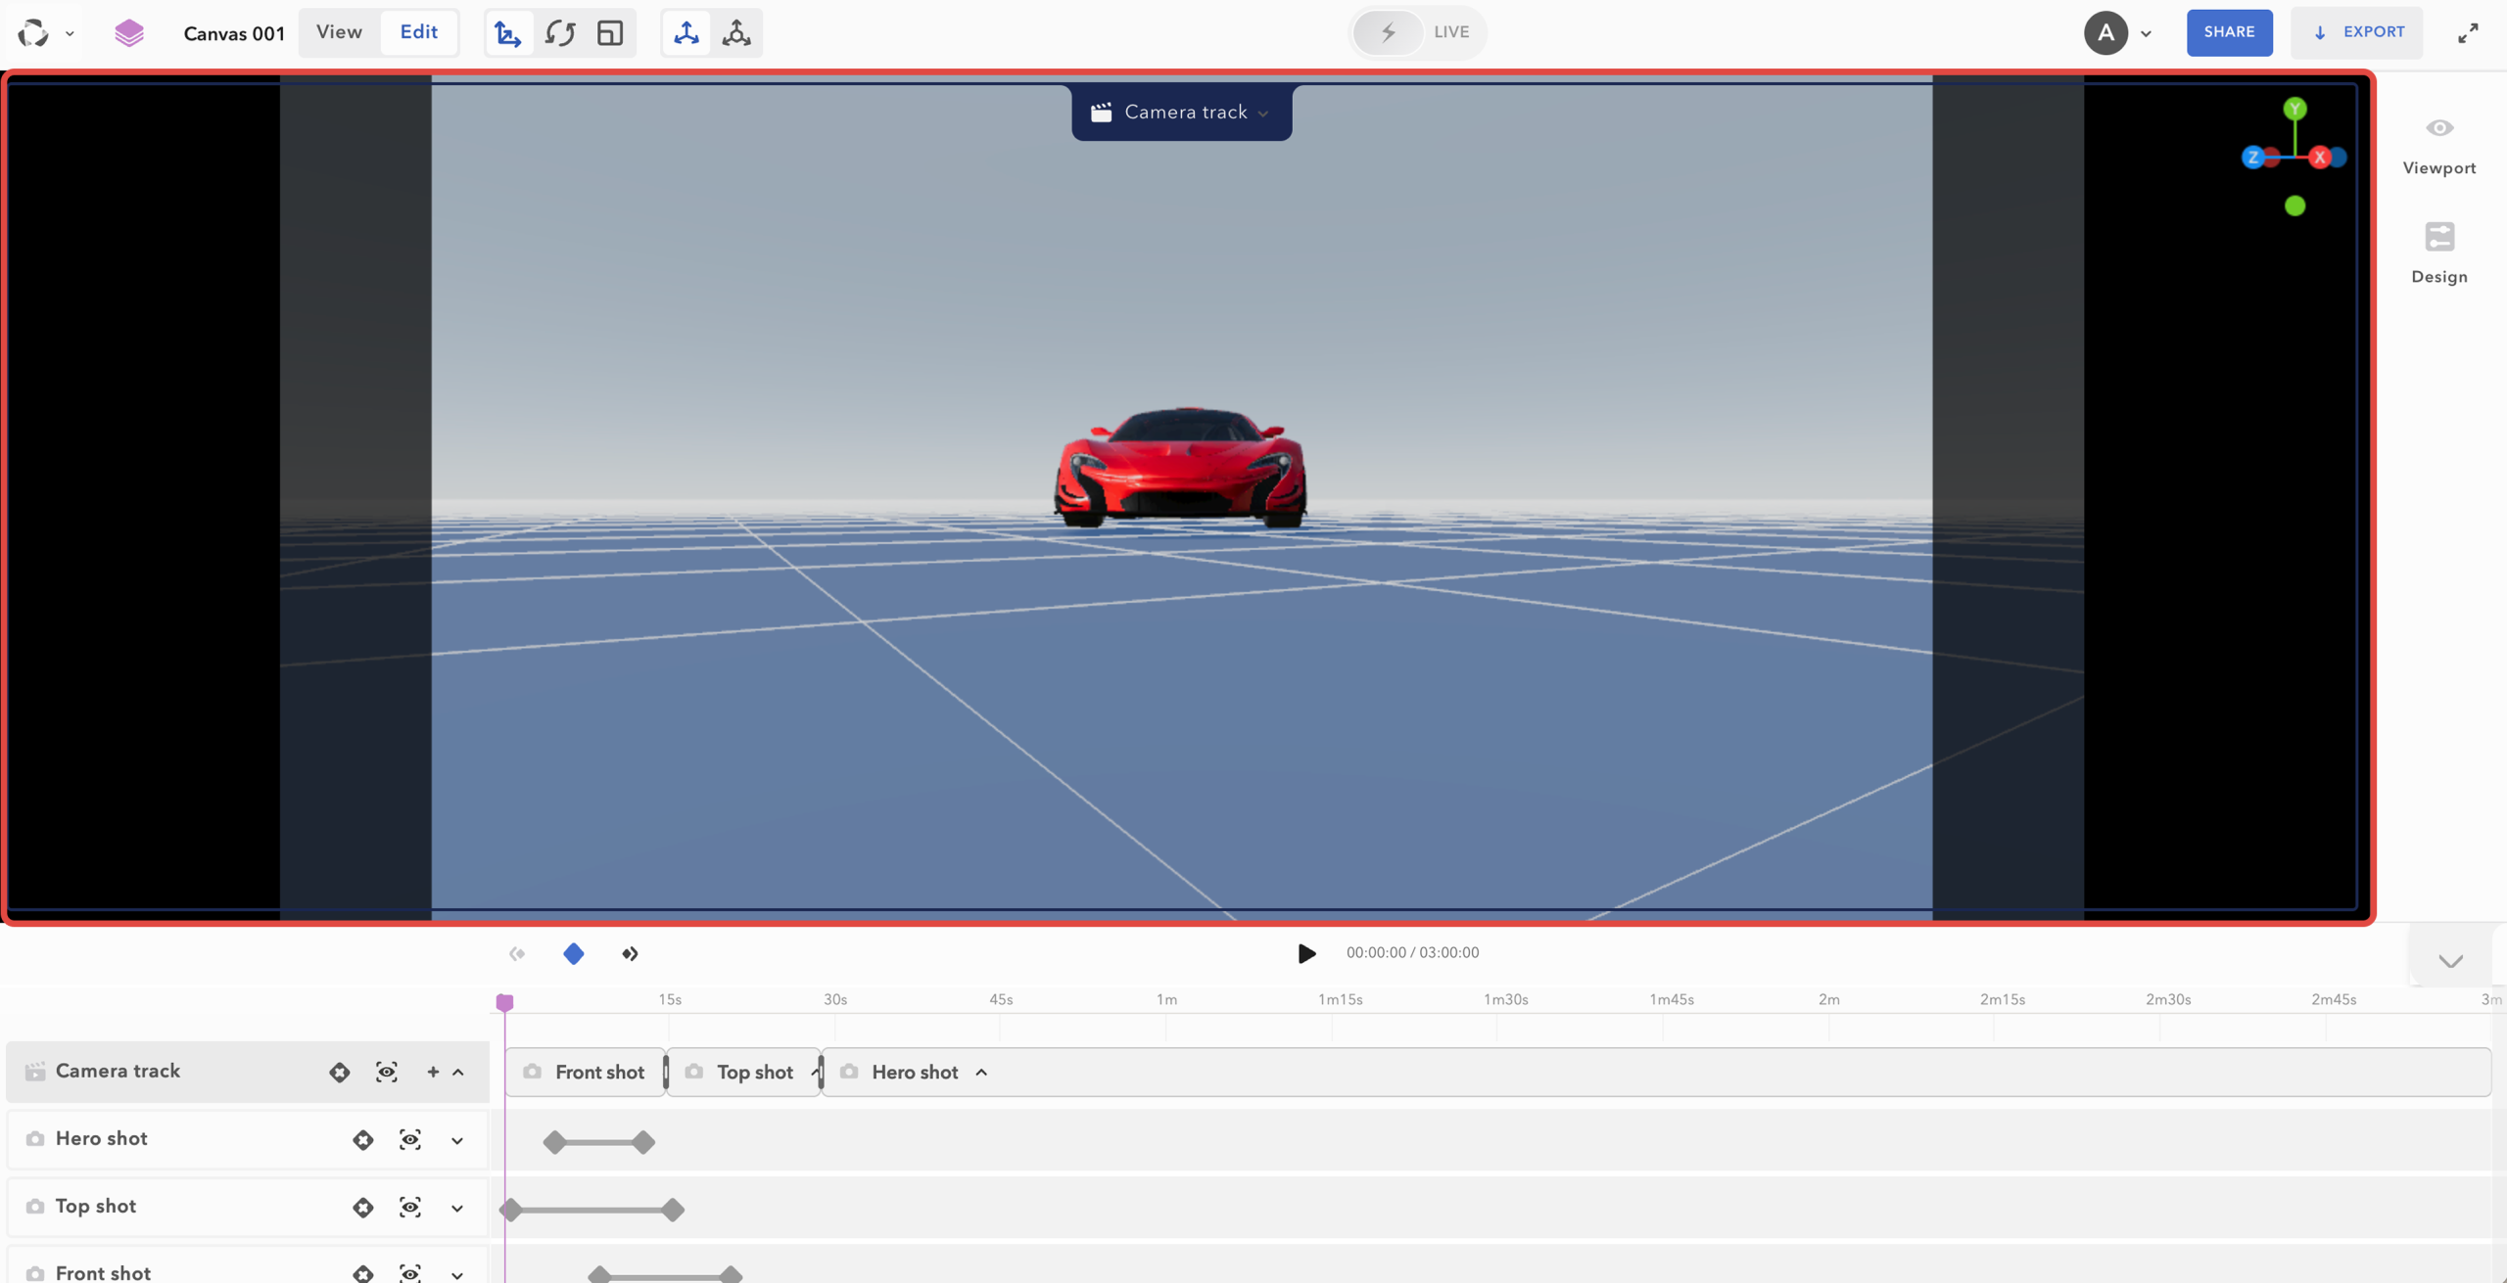Switch to View mode
The image size is (2507, 1283).
339,32
